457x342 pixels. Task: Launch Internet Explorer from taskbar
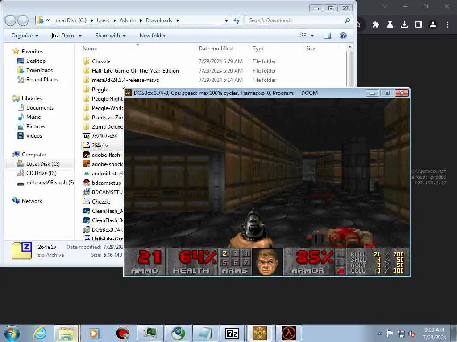[39, 333]
